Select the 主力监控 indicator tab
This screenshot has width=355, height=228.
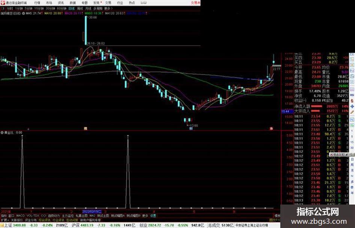pos(68,216)
